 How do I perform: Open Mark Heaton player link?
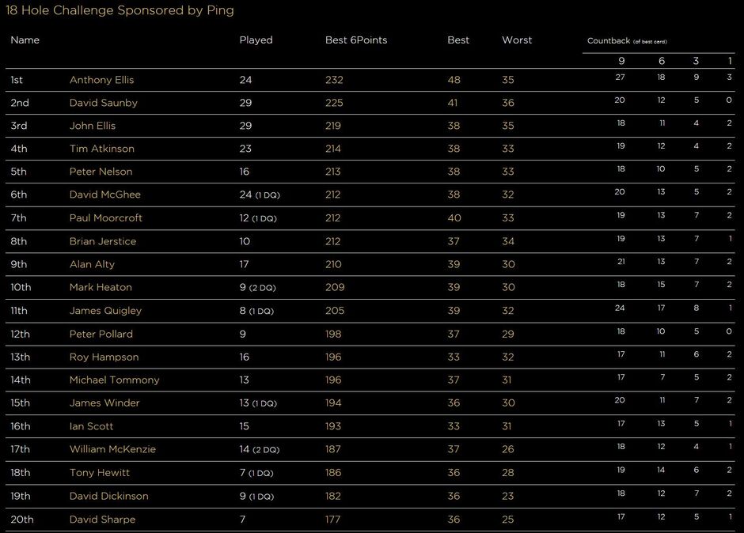(101, 287)
